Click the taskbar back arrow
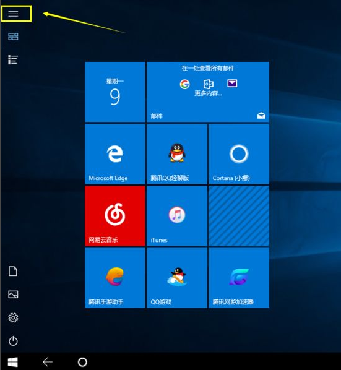Screen dimensions: 341x370 [x=48, y=362]
